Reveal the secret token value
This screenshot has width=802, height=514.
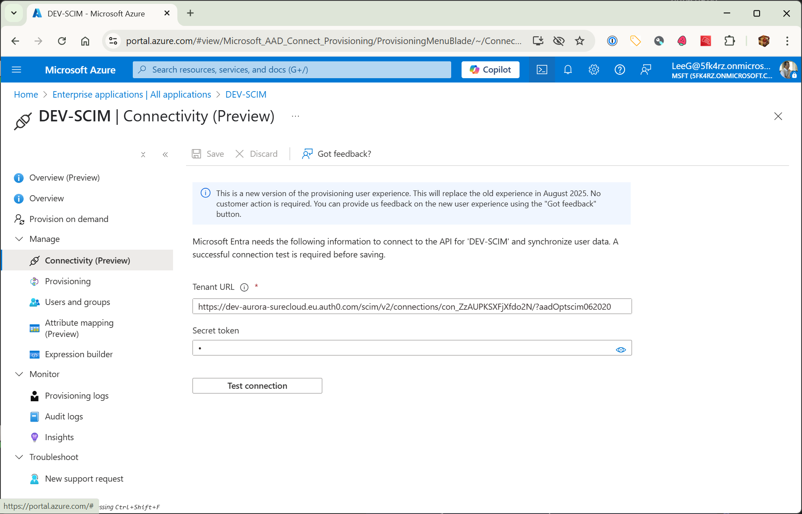pos(621,350)
